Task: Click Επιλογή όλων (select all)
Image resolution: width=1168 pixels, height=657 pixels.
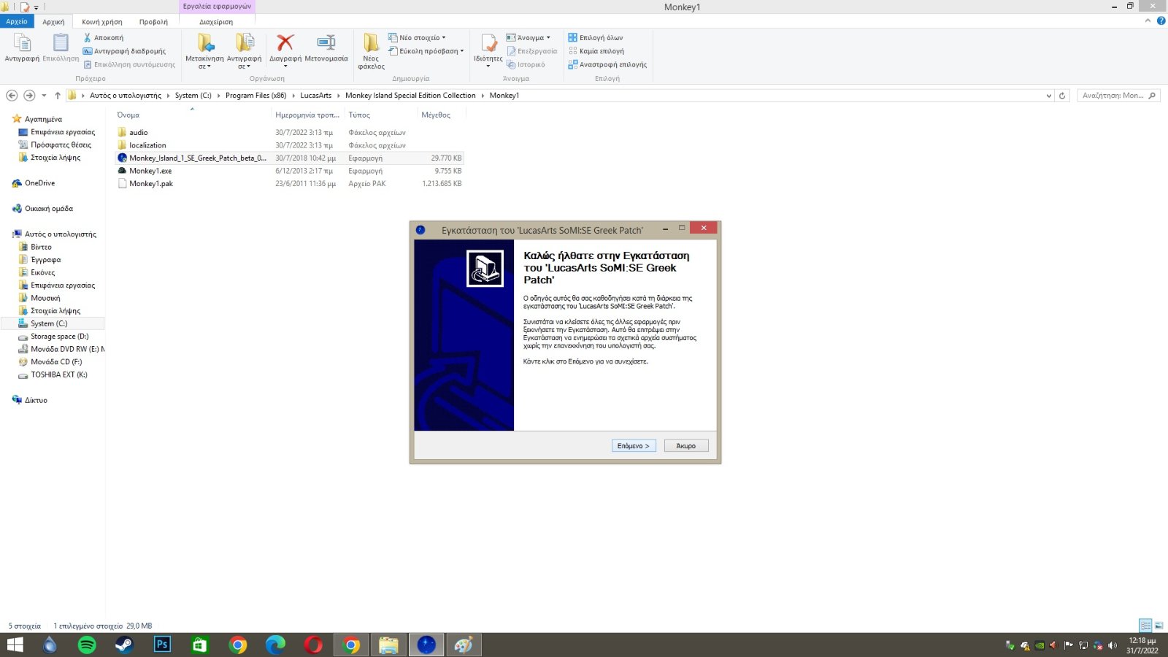Action: tap(596, 37)
